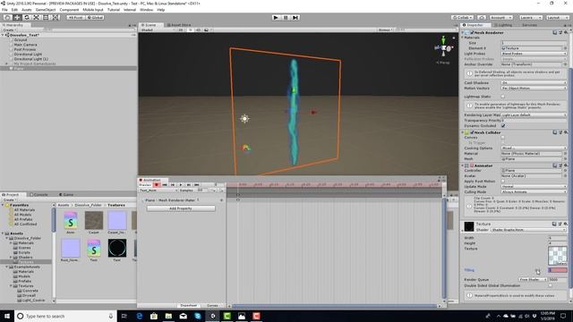Open Motion Vectors dropdown
Viewport: 573px width, 322px height.
click(x=534, y=89)
